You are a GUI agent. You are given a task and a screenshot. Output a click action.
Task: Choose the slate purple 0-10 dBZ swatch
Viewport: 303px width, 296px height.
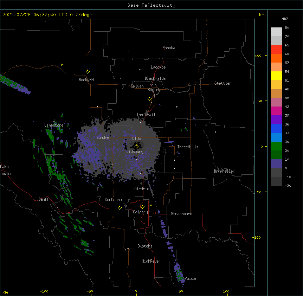coord(276,164)
